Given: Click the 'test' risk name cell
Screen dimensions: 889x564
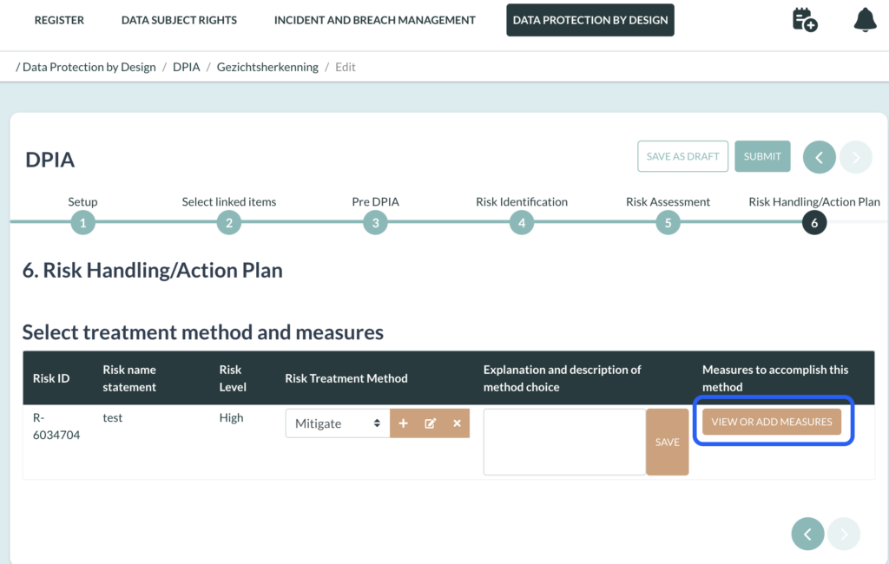Looking at the screenshot, I should point(112,417).
